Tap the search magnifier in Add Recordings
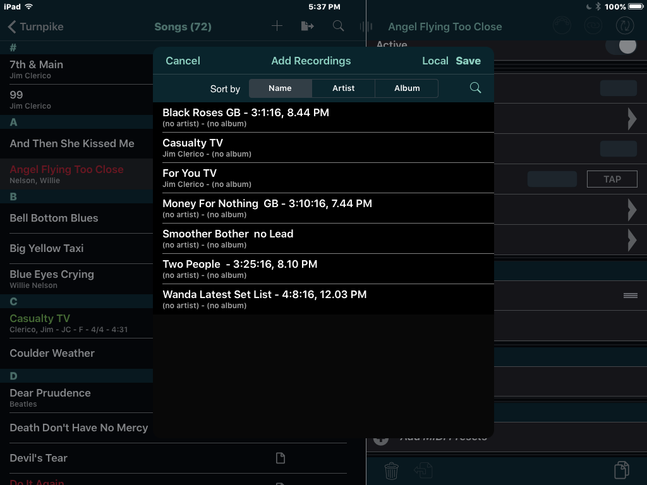The width and height of the screenshot is (647, 485). (x=475, y=88)
